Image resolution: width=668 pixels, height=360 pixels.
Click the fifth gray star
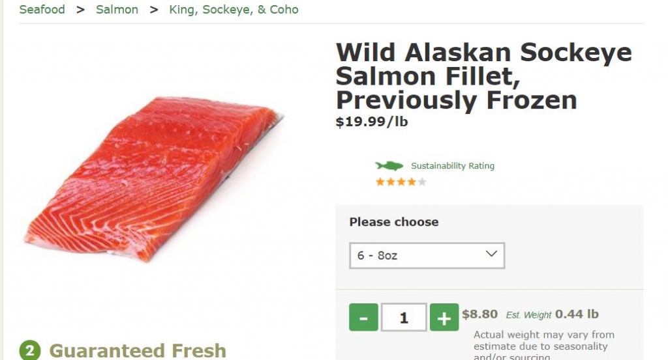[x=422, y=182]
